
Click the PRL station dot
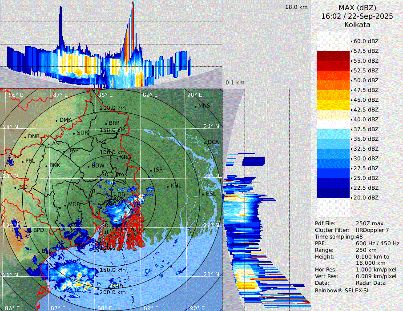tap(22, 161)
